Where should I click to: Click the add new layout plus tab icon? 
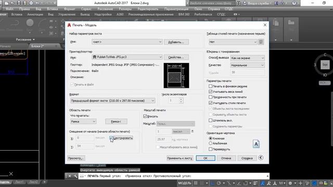pyautogui.click(x=44, y=182)
